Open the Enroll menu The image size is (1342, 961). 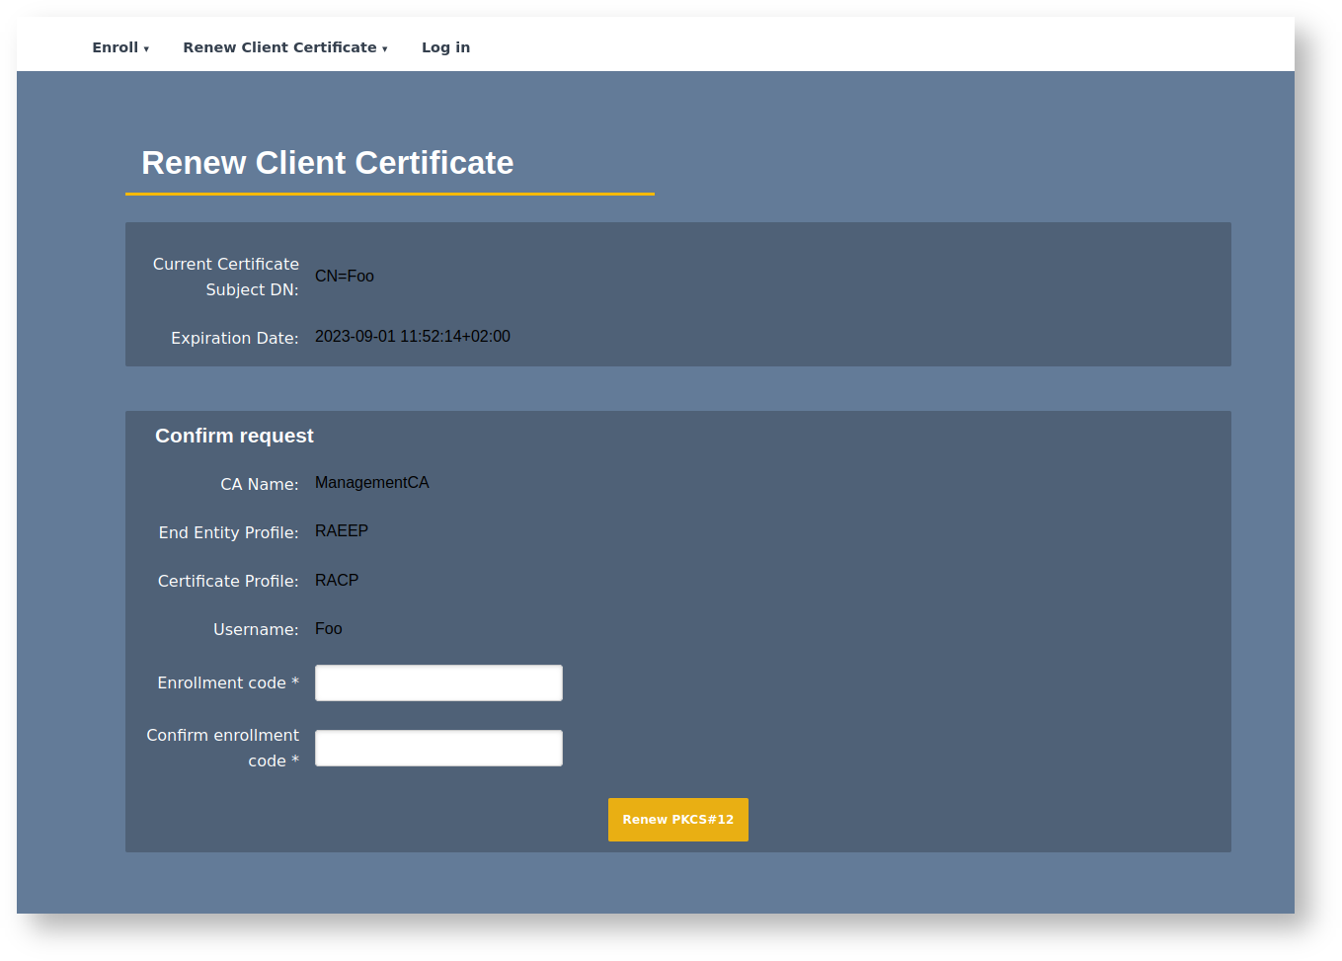click(116, 47)
